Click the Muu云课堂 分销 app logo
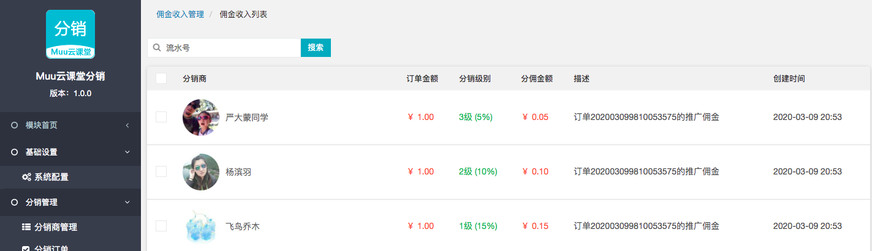 coord(70,34)
